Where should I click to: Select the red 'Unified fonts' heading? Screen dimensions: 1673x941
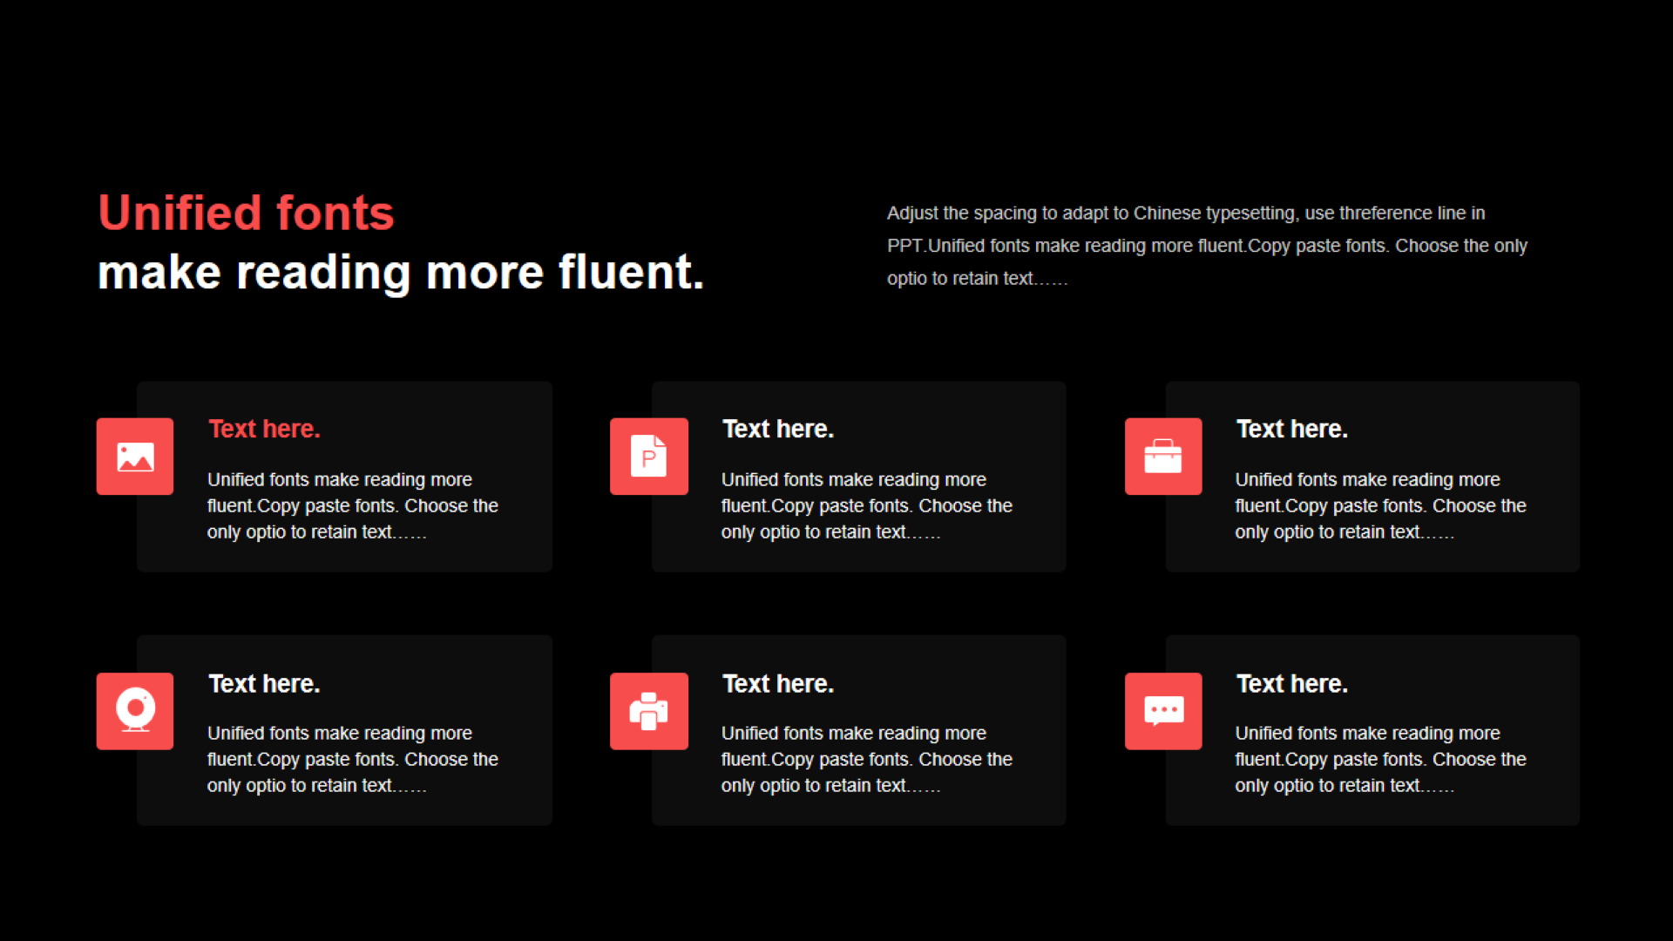(246, 213)
